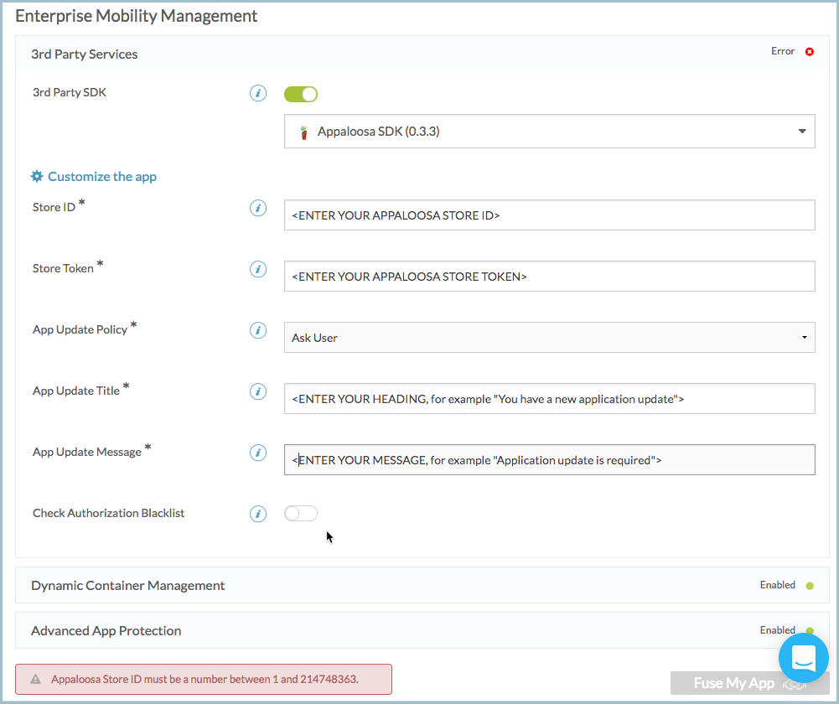This screenshot has height=704, width=839.
Task: Focus the App Update Title field
Action: coord(550,399)
